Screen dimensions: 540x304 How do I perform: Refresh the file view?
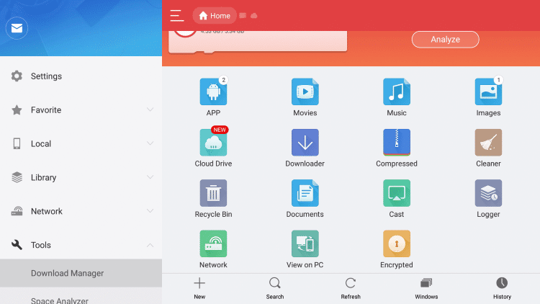click(x=351, y=288)
